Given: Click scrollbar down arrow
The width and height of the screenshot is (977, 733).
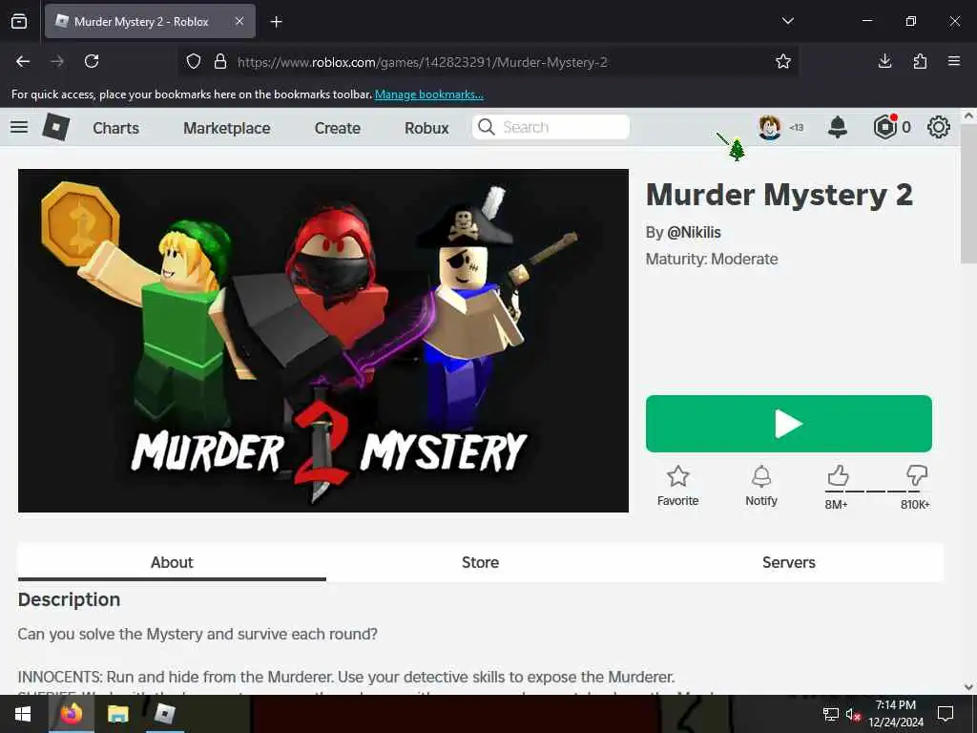Looking at the screenshot, I should click(x=968, y=687).
